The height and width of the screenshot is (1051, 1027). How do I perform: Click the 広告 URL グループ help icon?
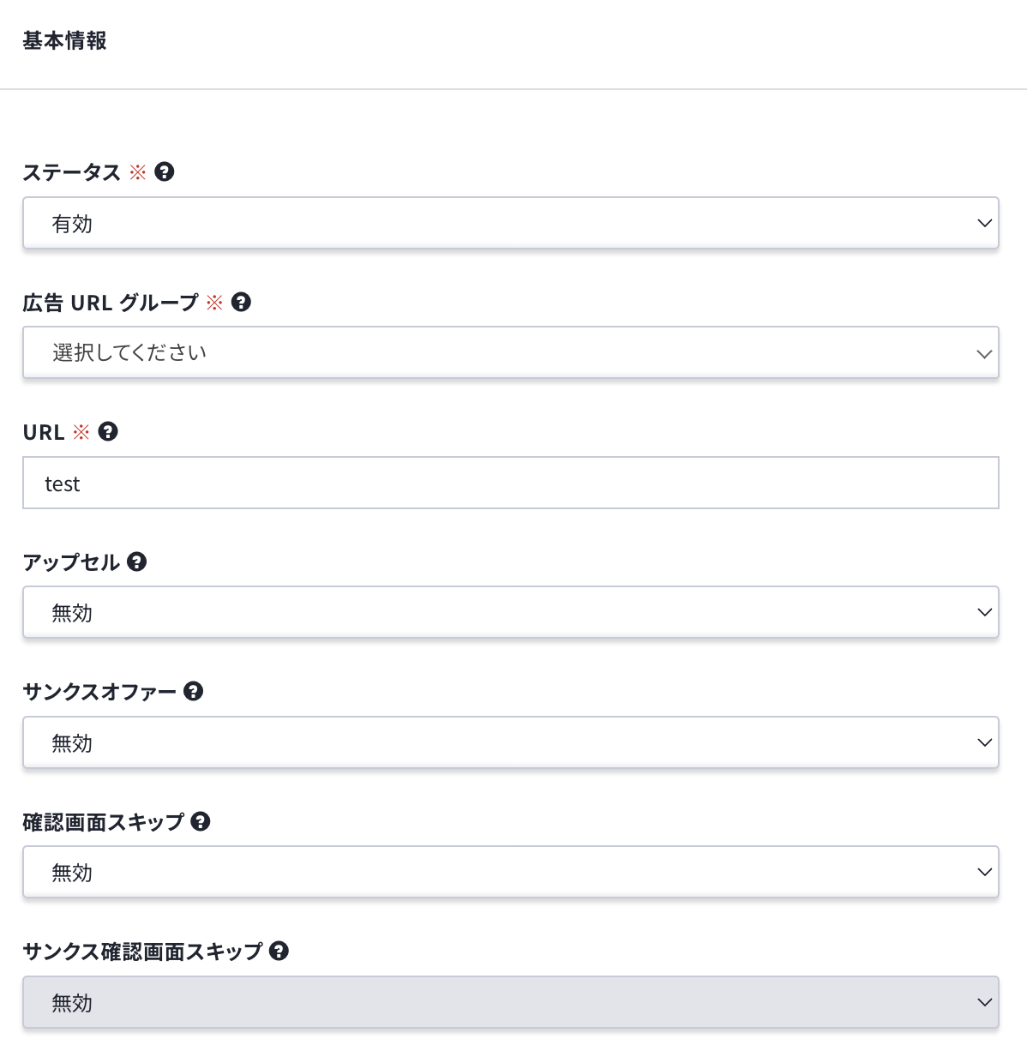pos(242,302)
